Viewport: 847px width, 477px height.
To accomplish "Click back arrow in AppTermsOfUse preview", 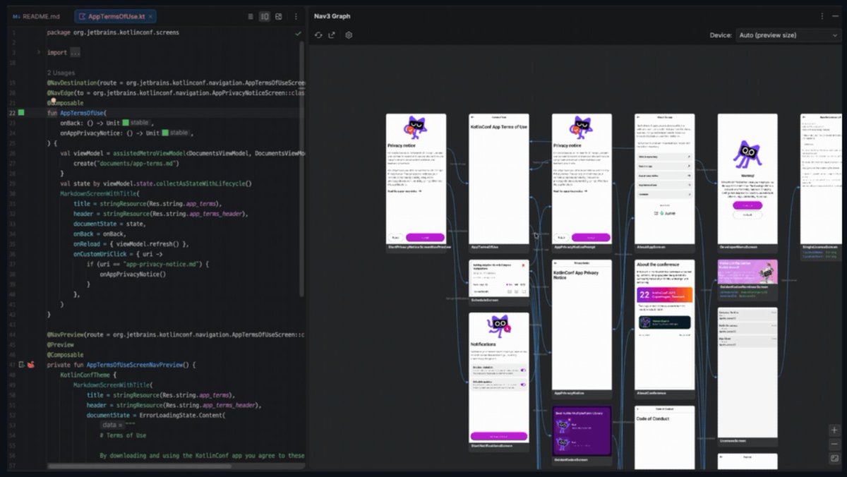I will pyautogui.click(x=474, y=117).
